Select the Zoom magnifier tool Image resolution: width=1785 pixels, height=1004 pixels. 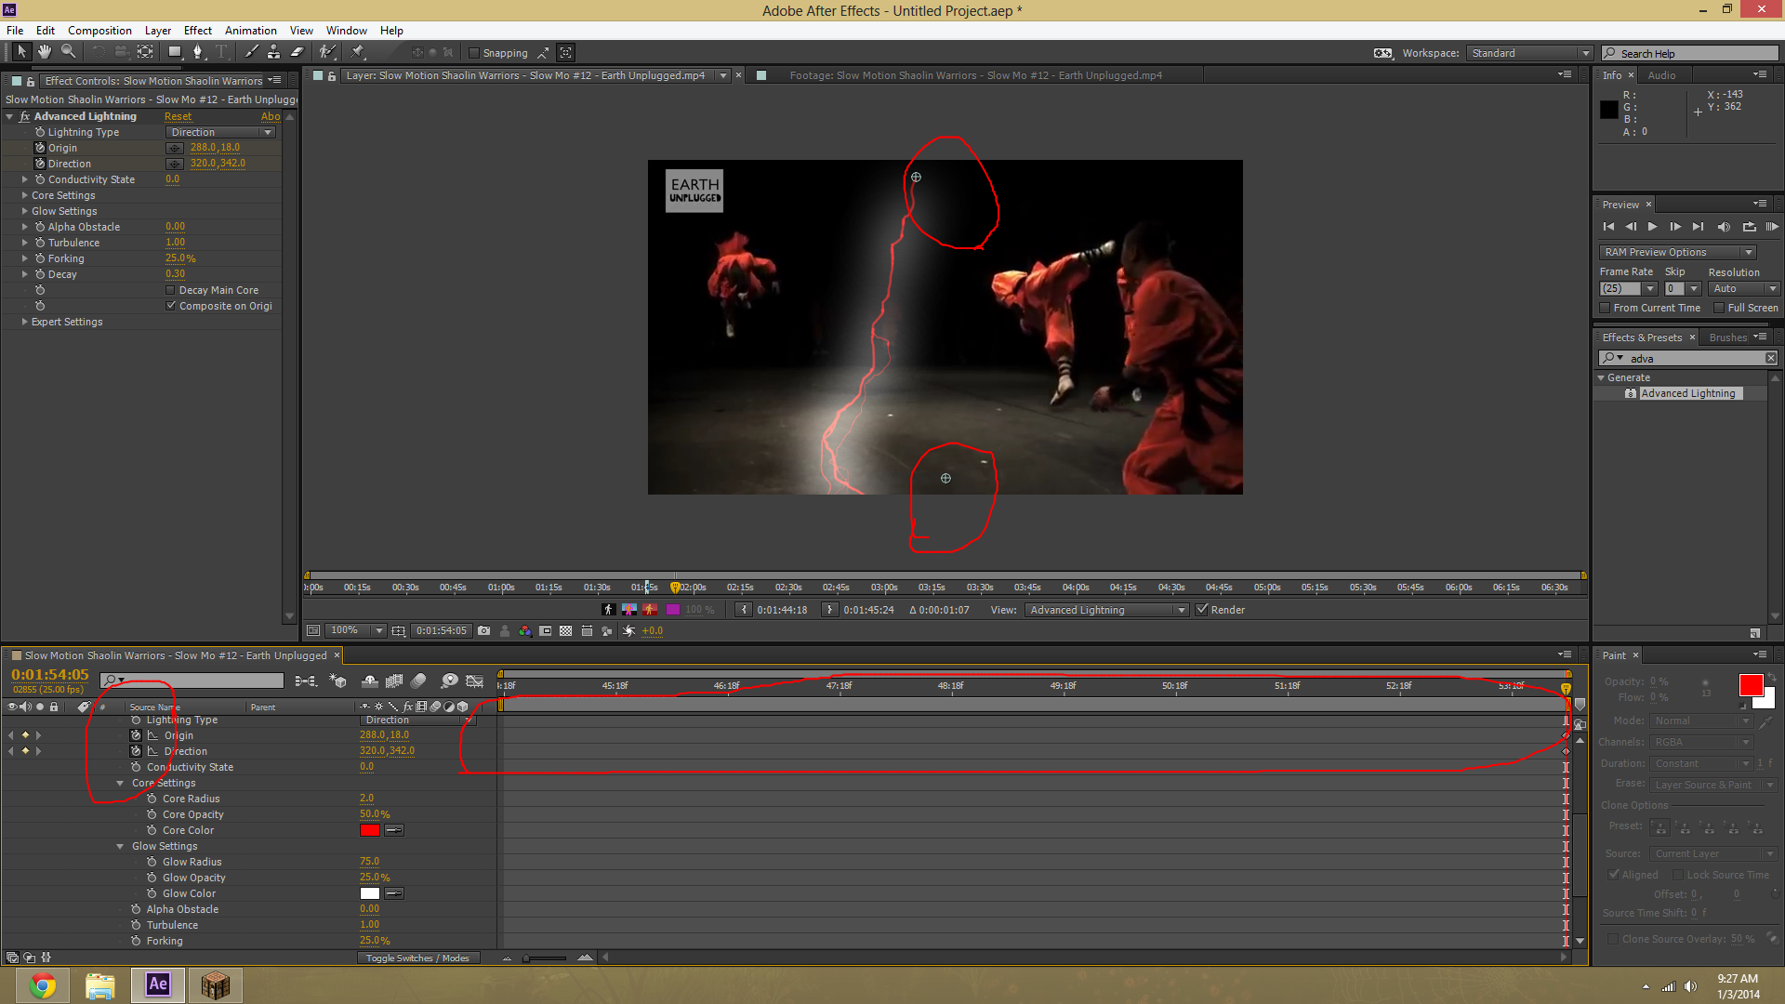point(68,52)
